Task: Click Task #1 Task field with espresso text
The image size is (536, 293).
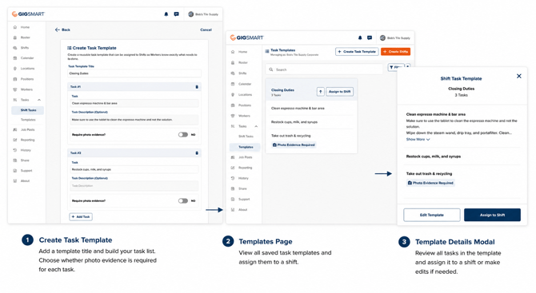Action: click(134, 103)
